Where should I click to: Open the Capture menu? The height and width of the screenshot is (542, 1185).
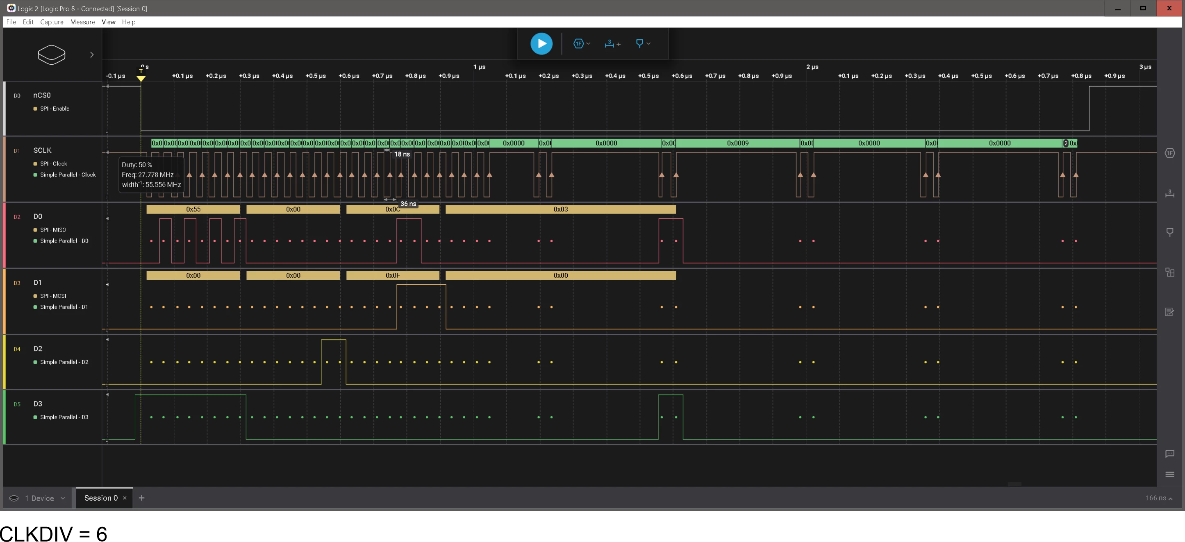pyautogui.click(x=52, y=22)
